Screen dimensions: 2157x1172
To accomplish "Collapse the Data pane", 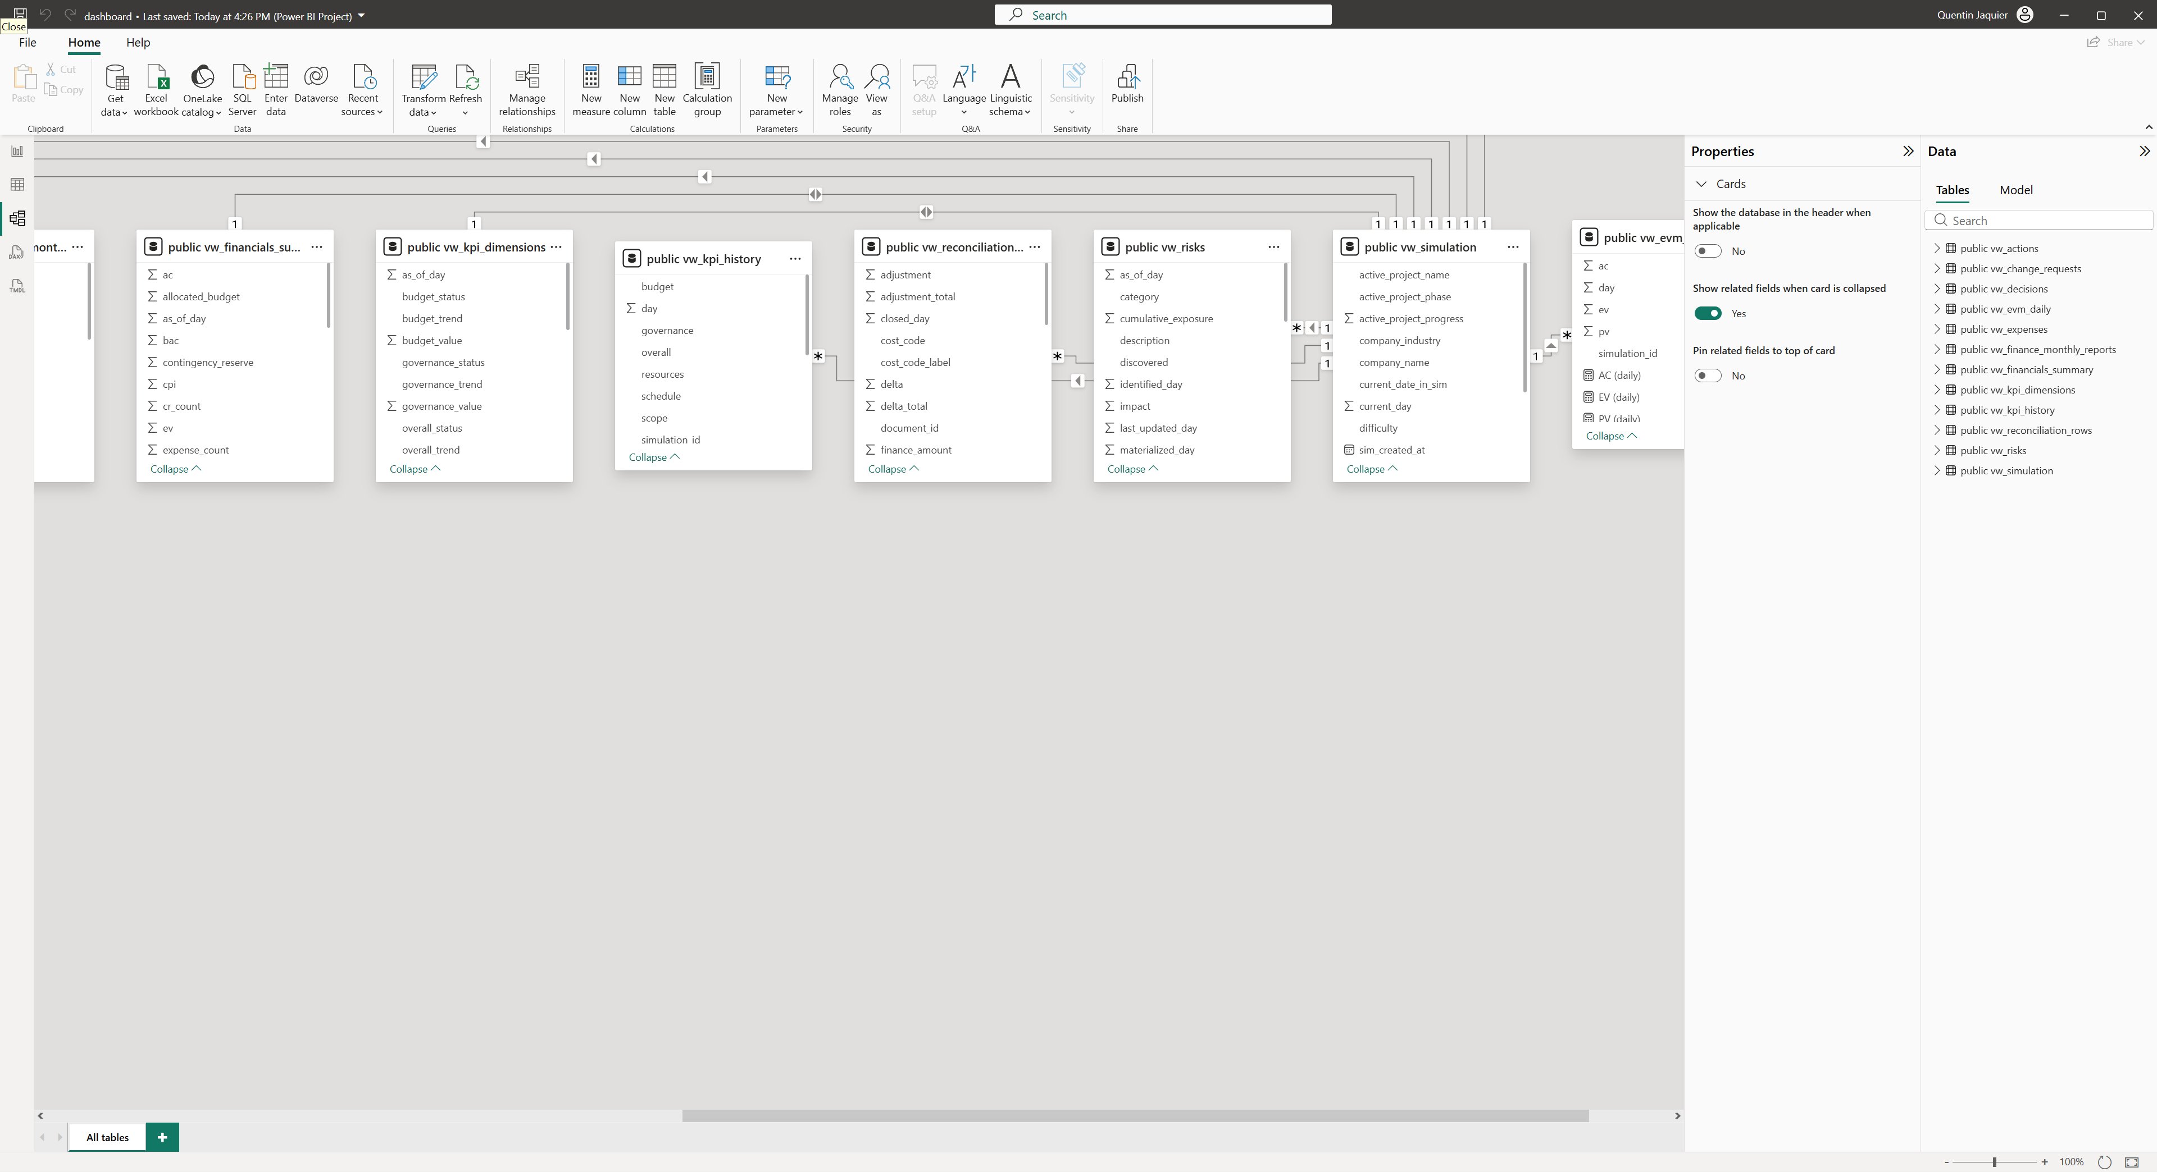I will pos(2144,152).
